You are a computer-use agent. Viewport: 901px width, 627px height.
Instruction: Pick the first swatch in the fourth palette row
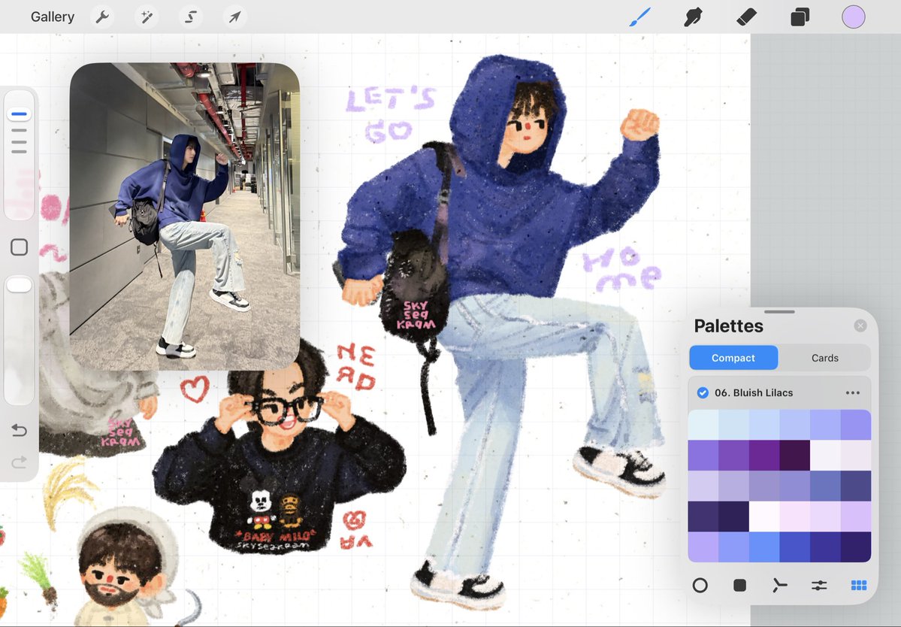pyautogui.click(x=703, y=516)
